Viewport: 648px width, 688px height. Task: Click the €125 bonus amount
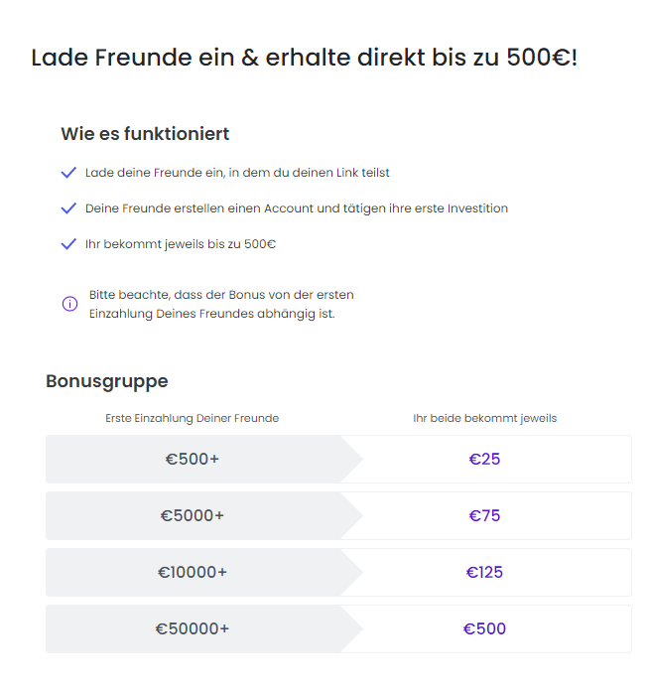click(x=484, y=572)
